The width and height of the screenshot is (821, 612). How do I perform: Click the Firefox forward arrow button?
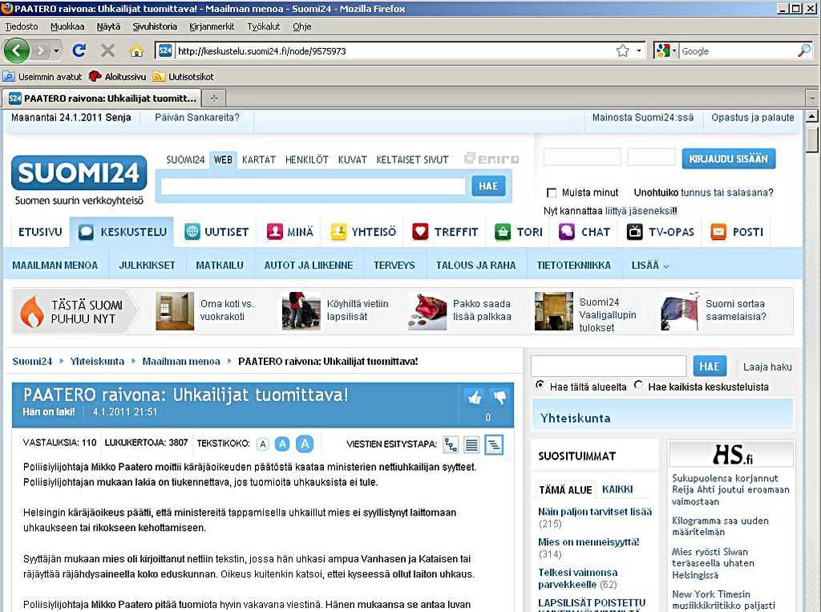(x=40, y=51)
